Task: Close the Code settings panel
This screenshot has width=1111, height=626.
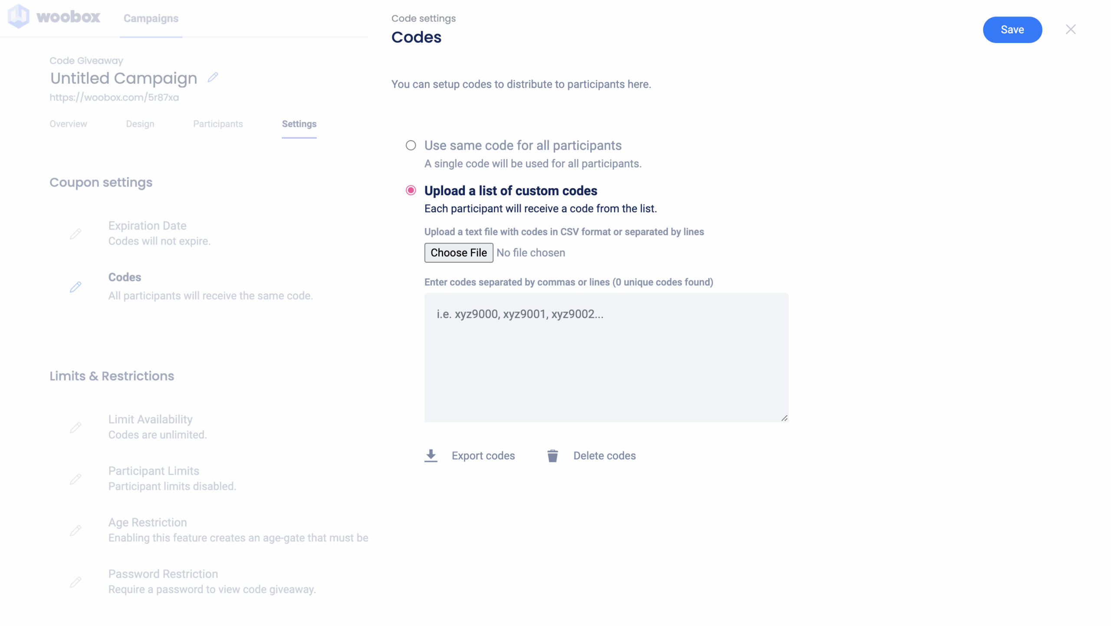Action: [1071, 29]
